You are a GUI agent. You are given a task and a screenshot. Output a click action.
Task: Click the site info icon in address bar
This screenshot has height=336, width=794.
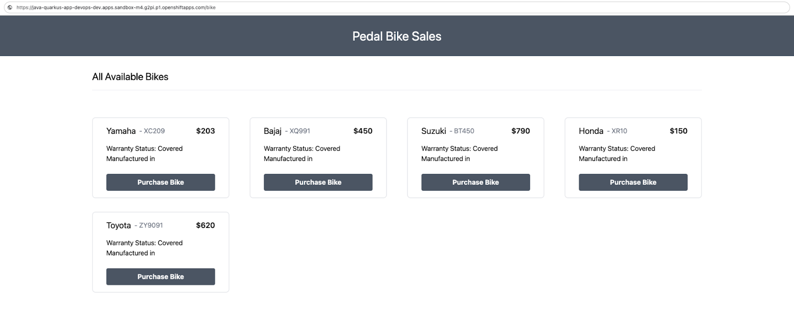click(9, 7)
